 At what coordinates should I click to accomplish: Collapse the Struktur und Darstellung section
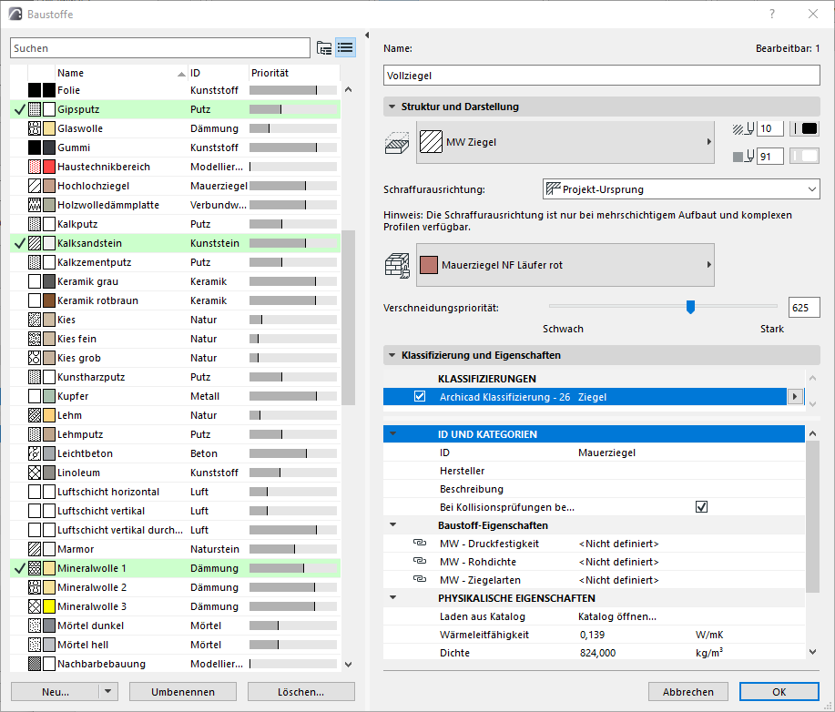pyautogui.click(x=391, y=107)
